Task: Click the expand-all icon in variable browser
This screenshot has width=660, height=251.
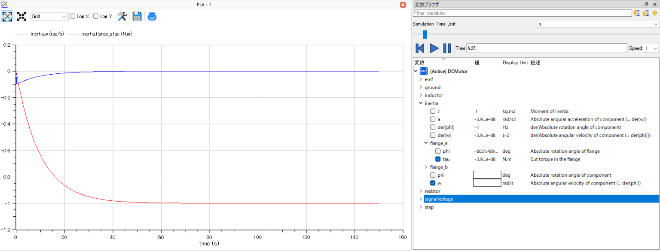Action: [x=636, y=13]
